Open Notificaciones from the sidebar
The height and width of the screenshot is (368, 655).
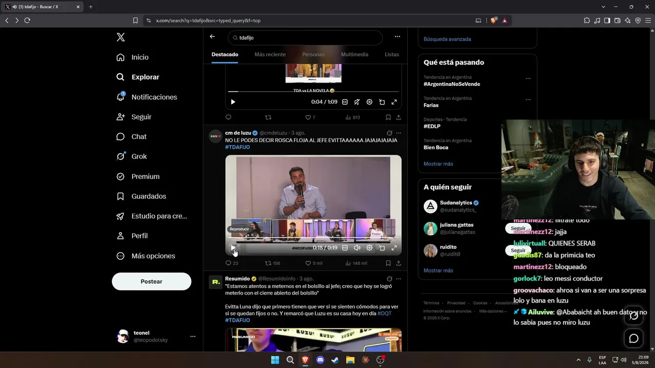[147, 97]
